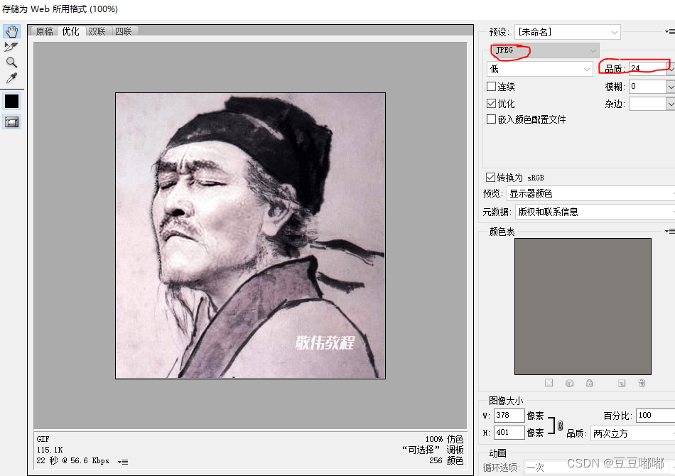Enable the 连续 checkbox

coord(491,87)
